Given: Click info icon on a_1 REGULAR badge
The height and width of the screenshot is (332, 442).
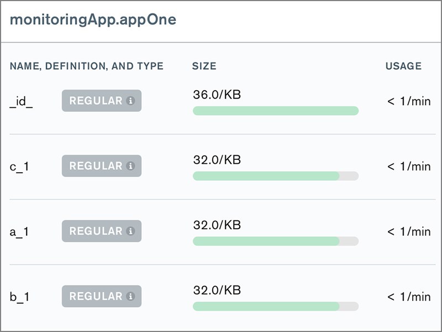Looking at the screenshot, I should (130, 231).
